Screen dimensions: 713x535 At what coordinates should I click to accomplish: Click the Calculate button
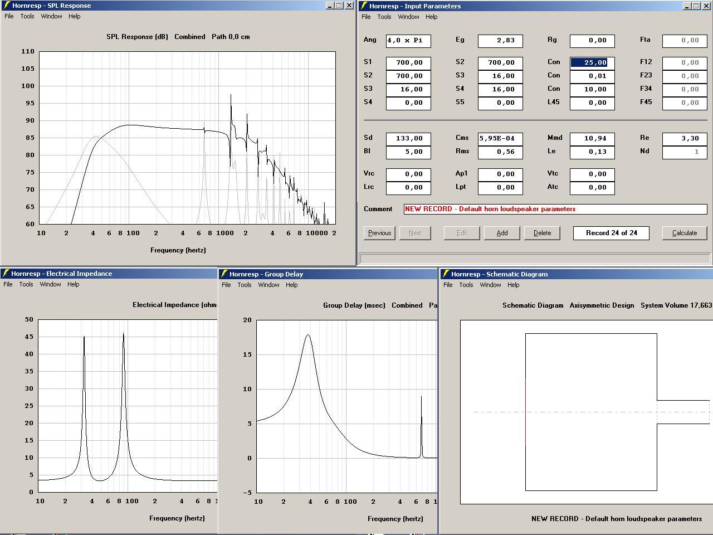click(x=685, y=233)
